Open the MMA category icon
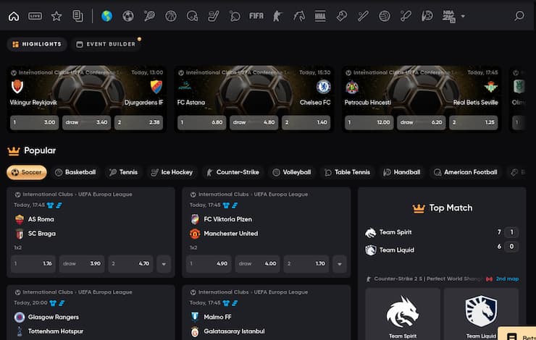 pyautogui.click(x=320, y=16)
